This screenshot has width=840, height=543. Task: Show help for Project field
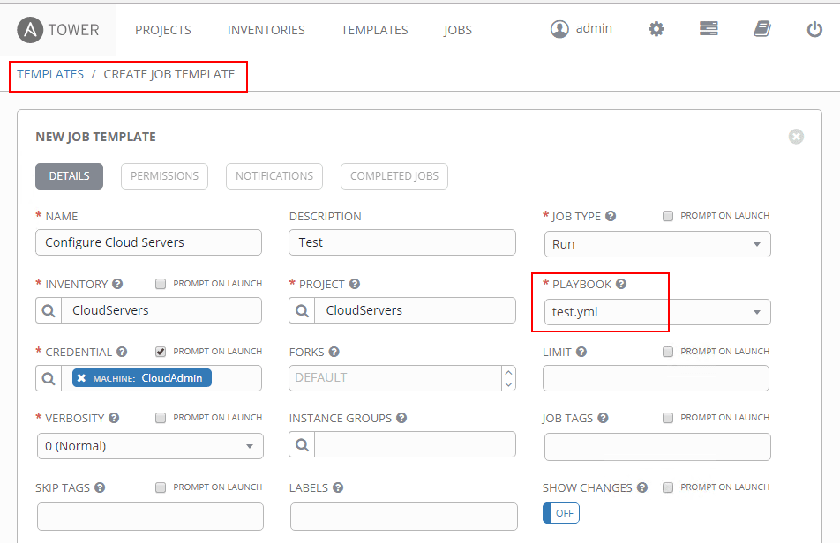355,284
